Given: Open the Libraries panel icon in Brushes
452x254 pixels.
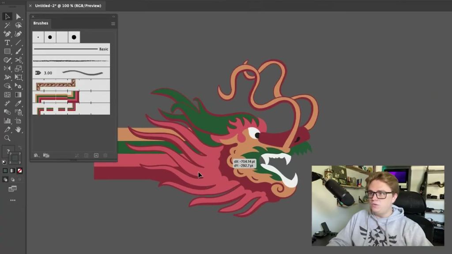Looking at the screenshot, I should (x=46, y=156).
